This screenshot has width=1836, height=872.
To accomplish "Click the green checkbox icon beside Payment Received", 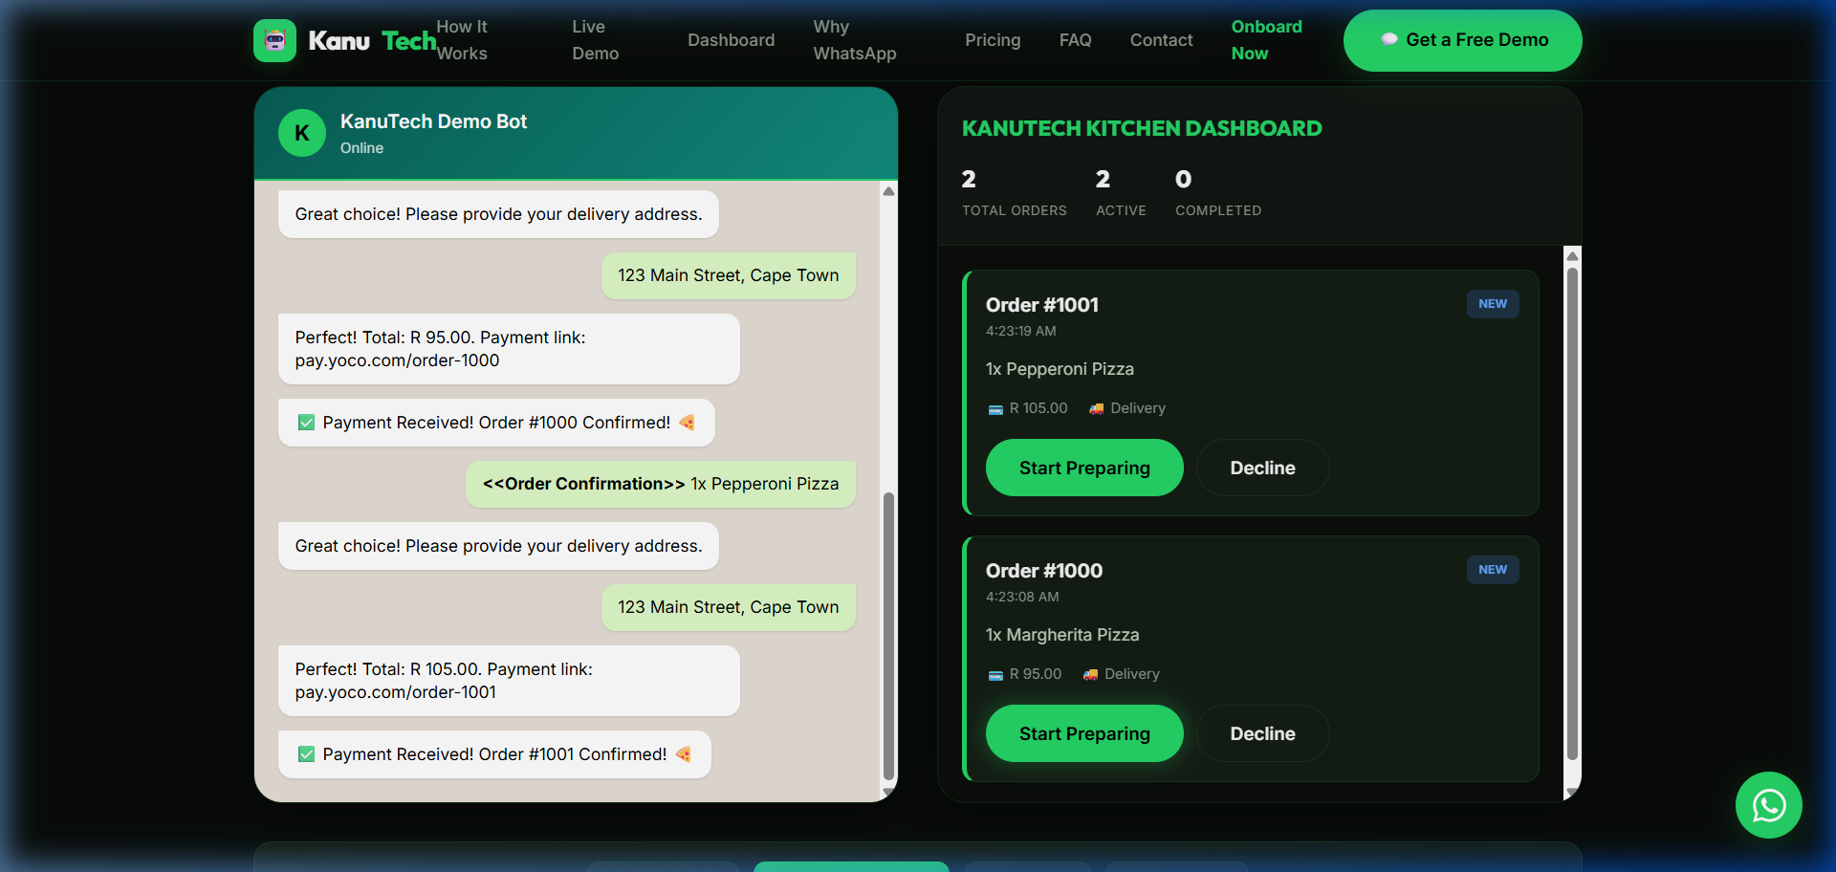I will coord(306,422).
